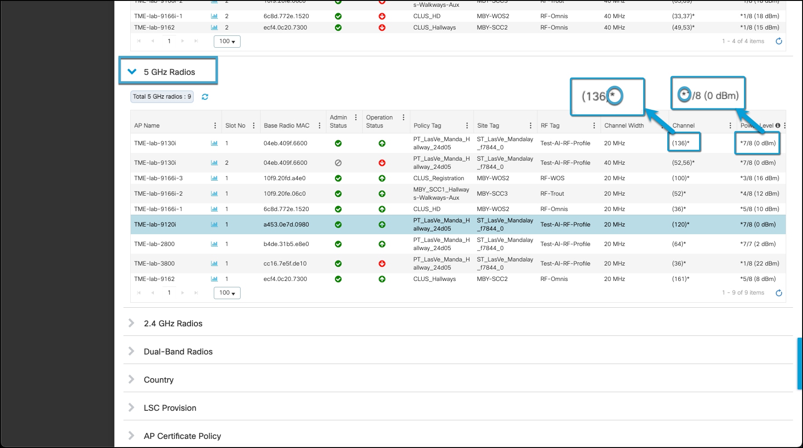Click the green Operation Status arrow for TME-lab-9162
Screen dimensions: 803x448
click(x=383, y=279)
